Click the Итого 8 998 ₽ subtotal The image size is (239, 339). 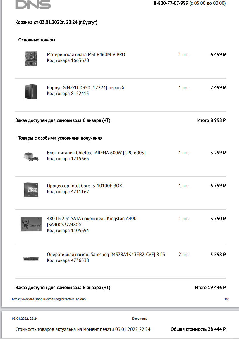click(212, 120)
